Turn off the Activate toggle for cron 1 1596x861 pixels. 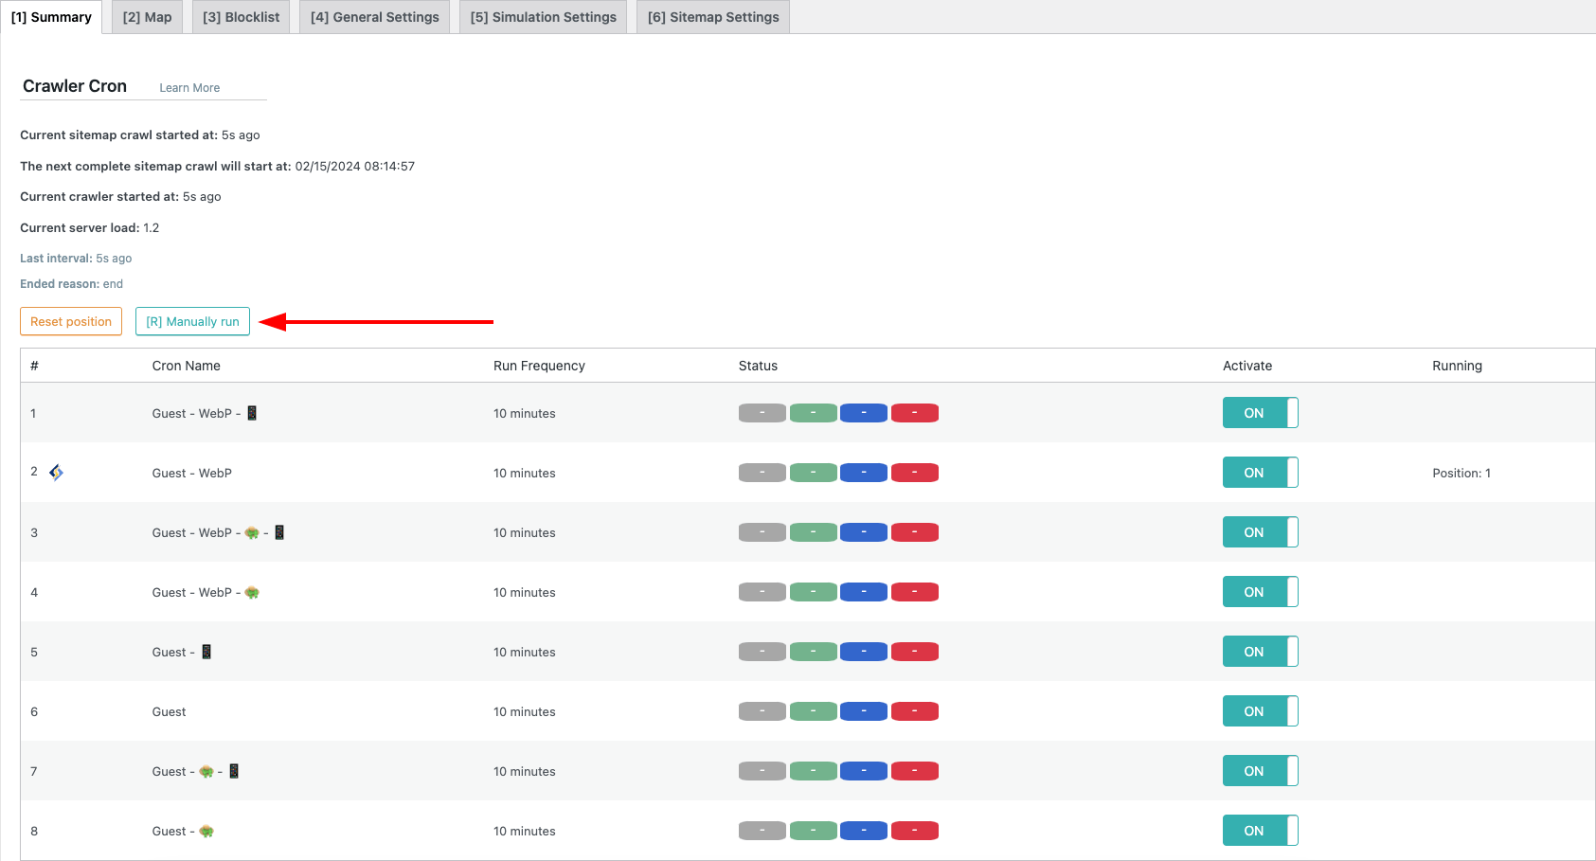pos(1260,413)
